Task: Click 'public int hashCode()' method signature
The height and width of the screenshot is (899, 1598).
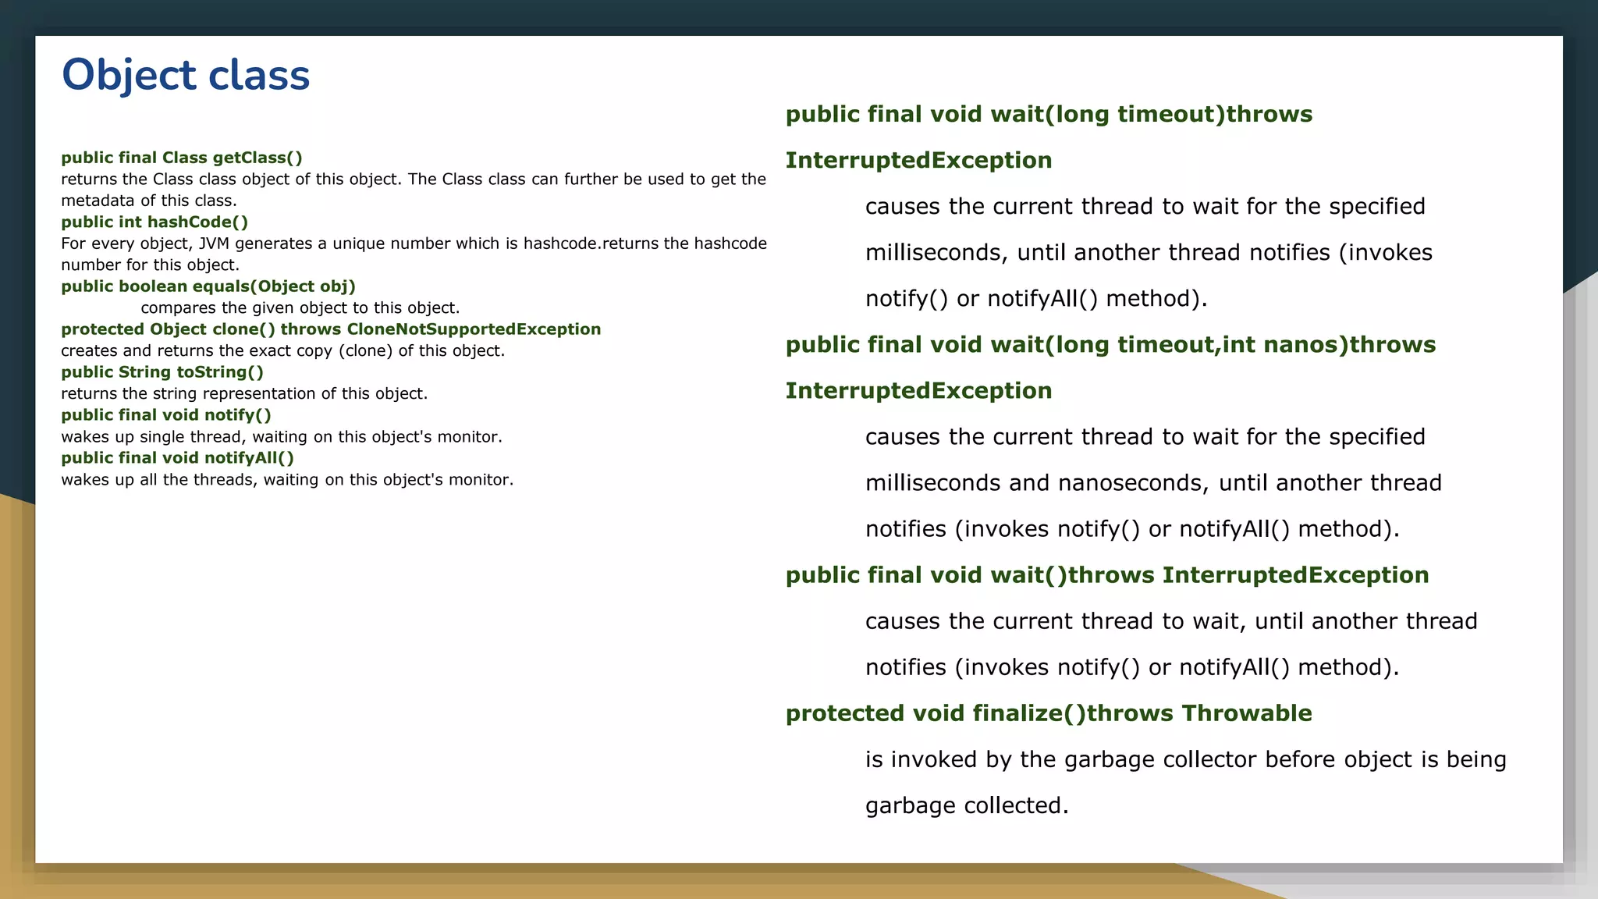Action: coord(154,222)
